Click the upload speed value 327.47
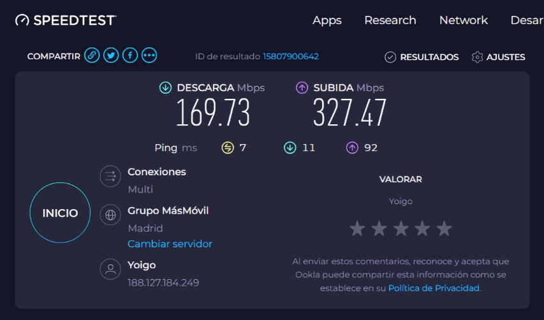 coord(349,112)
